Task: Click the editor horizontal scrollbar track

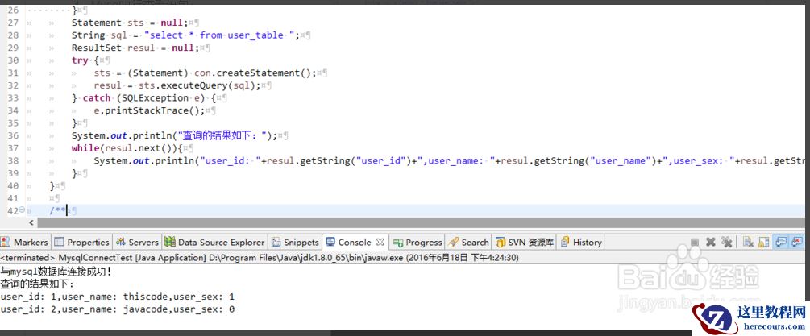Action: pos(422,223)
